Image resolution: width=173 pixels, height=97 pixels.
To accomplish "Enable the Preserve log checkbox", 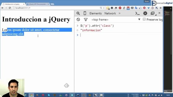I will pos(144,19).
